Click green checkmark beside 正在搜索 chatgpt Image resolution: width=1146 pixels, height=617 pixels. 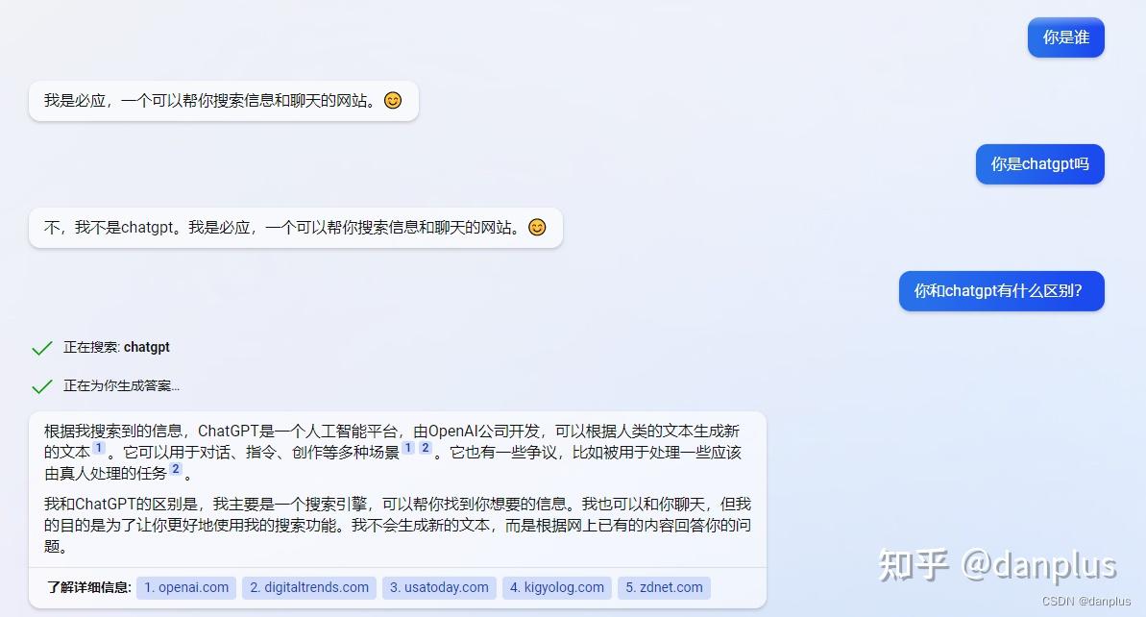coord(42,348)
